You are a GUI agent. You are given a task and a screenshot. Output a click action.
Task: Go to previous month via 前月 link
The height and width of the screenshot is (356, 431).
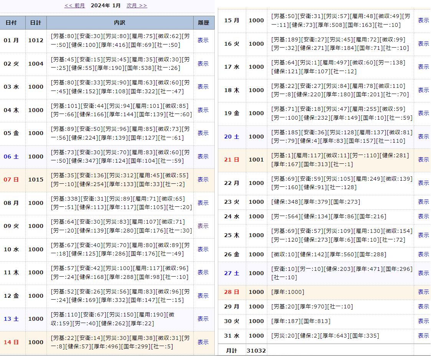[74, 5]
